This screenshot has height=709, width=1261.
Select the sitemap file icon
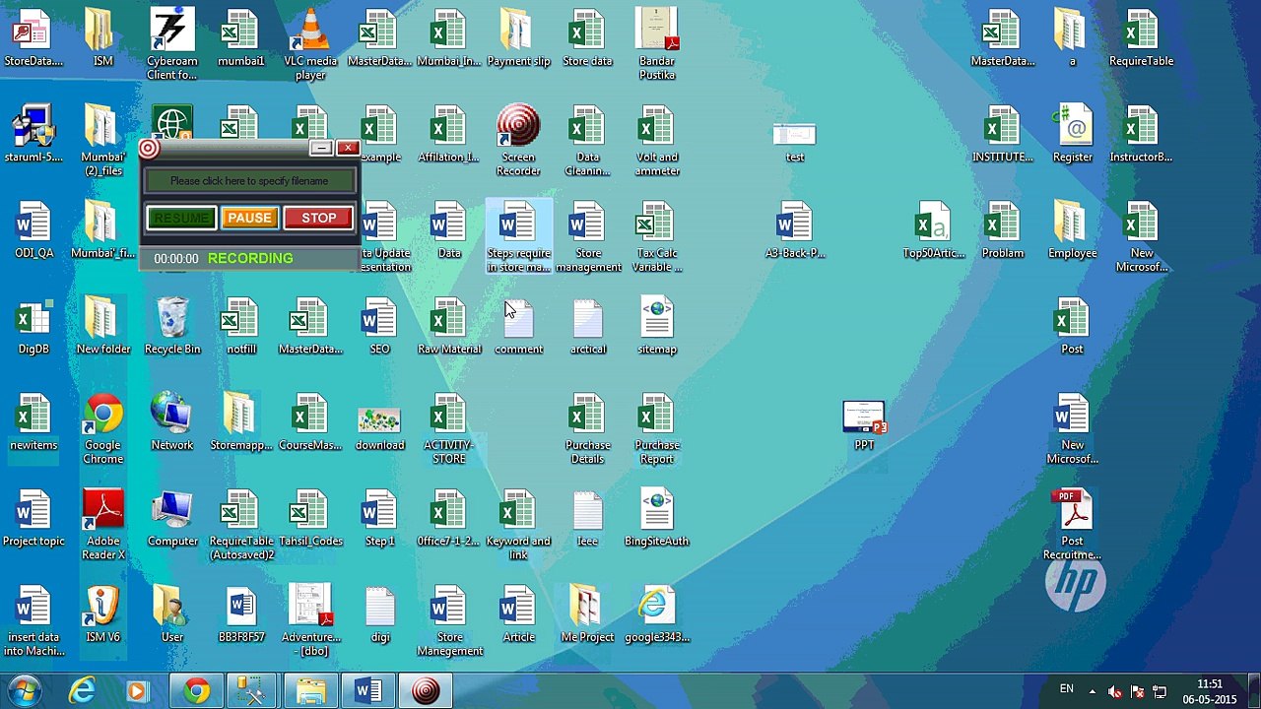(657, 326)
